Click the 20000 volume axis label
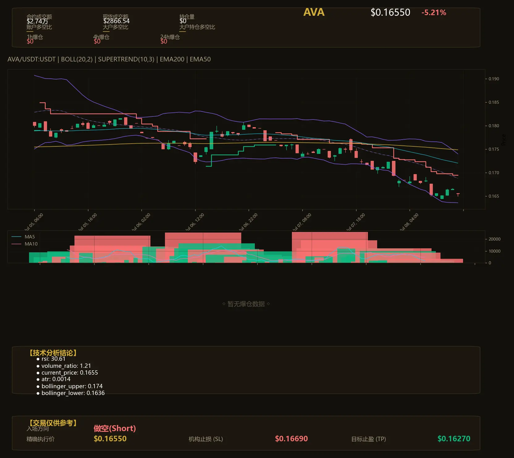The height and width of the screenshot is (458, 514). 494,239
